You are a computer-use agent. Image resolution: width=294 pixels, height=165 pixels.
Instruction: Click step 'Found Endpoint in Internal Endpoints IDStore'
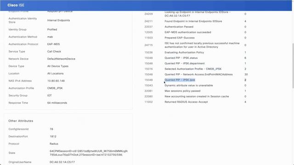tap(193, 21)
